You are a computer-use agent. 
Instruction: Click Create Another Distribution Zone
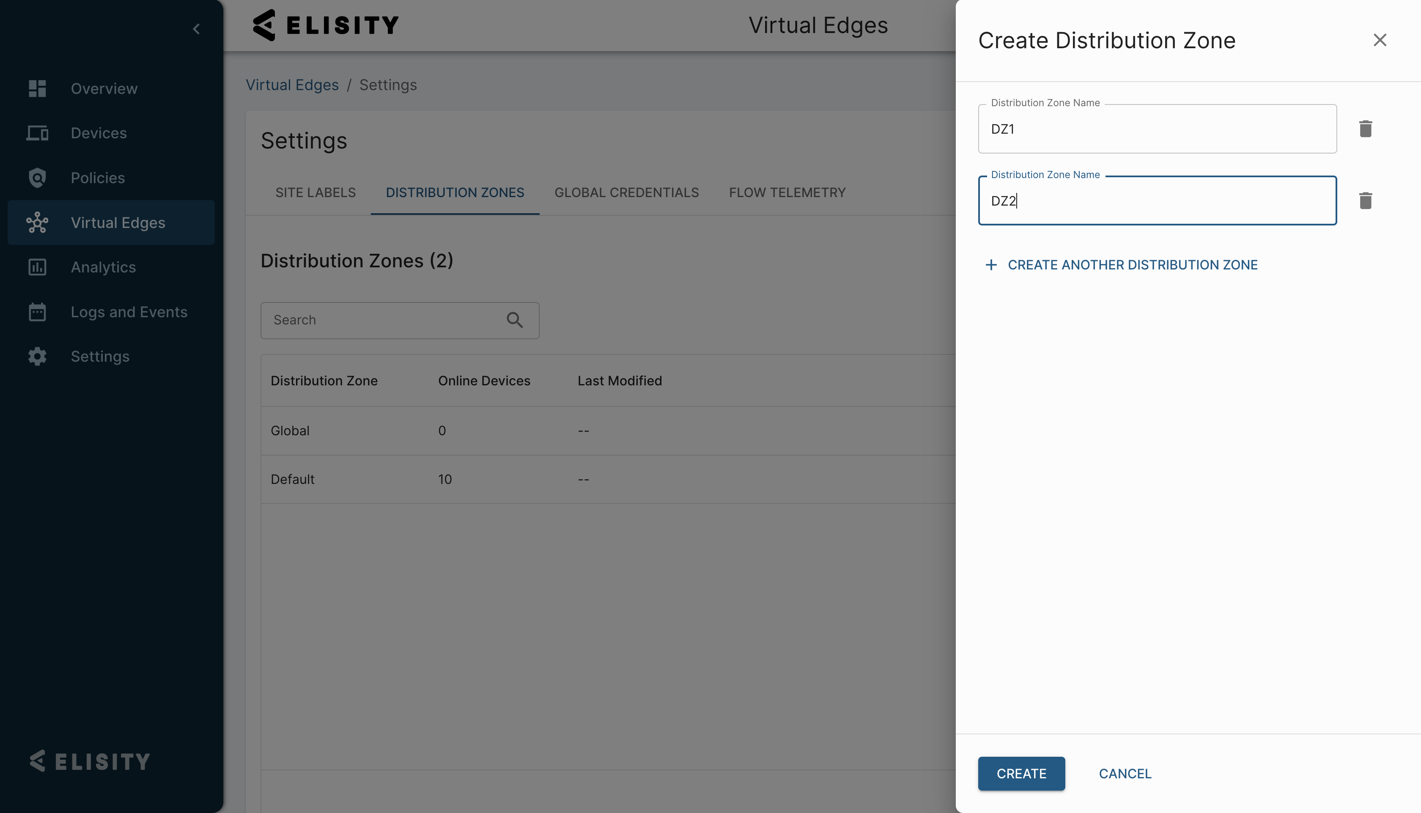(x=1133, y=265)
